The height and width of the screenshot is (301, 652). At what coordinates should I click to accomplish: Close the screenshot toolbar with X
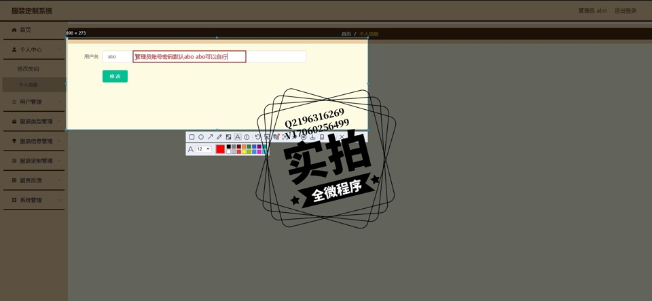pos(342,137)
